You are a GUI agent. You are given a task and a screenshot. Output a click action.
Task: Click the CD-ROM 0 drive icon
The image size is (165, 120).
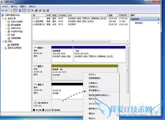tap(35, 102)
